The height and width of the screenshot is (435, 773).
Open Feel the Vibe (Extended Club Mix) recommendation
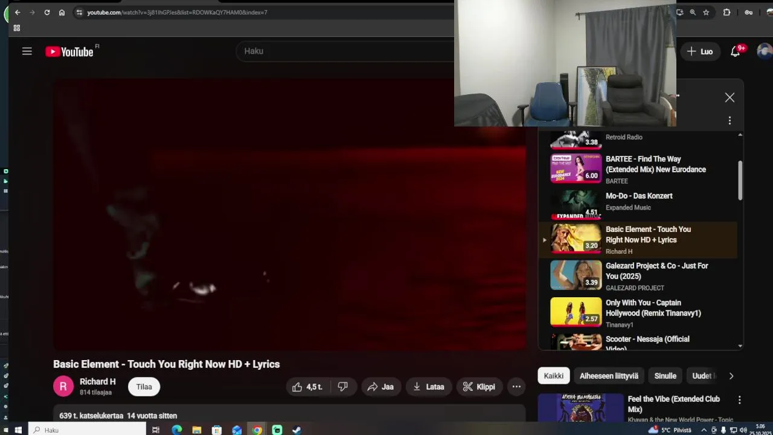pos(673,404)
